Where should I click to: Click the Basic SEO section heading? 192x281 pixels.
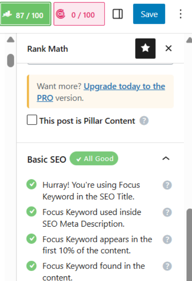coord(47,159)
